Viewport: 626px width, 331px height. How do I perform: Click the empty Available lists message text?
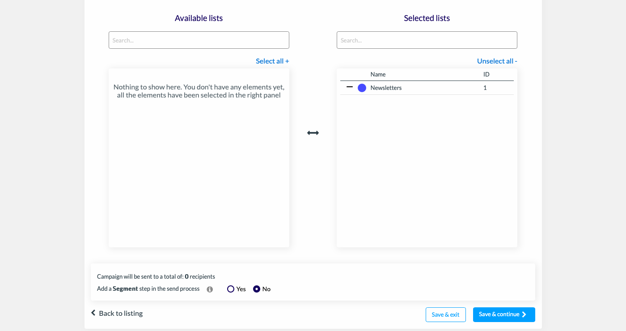pos(199,91)
